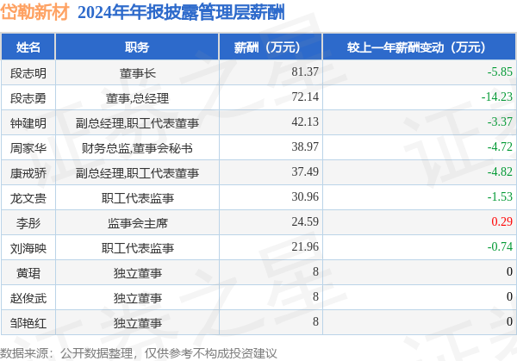Click the position cell 董事,总经理
This screenshot has height=361, width=517.
pyautogui.click(x=138, y=98)
